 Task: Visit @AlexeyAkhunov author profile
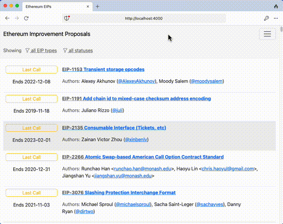[x=136, y=81]
